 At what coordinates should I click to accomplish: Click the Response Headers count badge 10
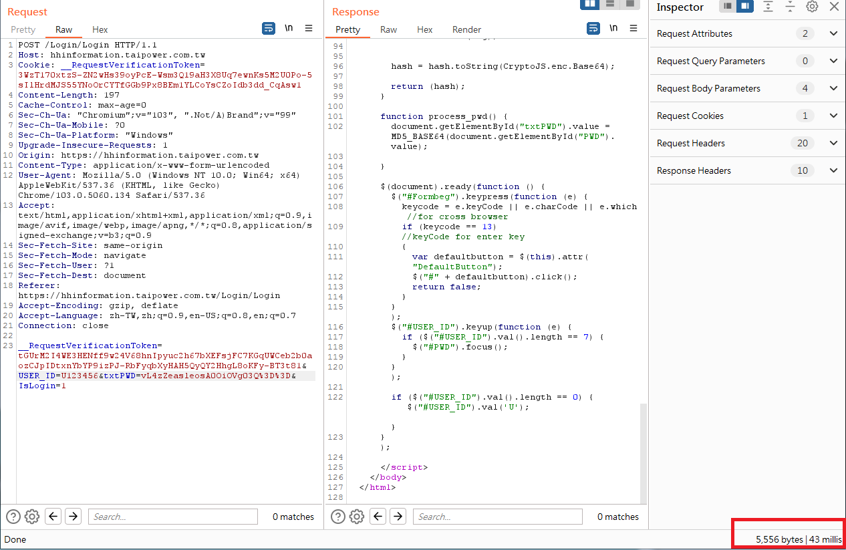point(803,170)
